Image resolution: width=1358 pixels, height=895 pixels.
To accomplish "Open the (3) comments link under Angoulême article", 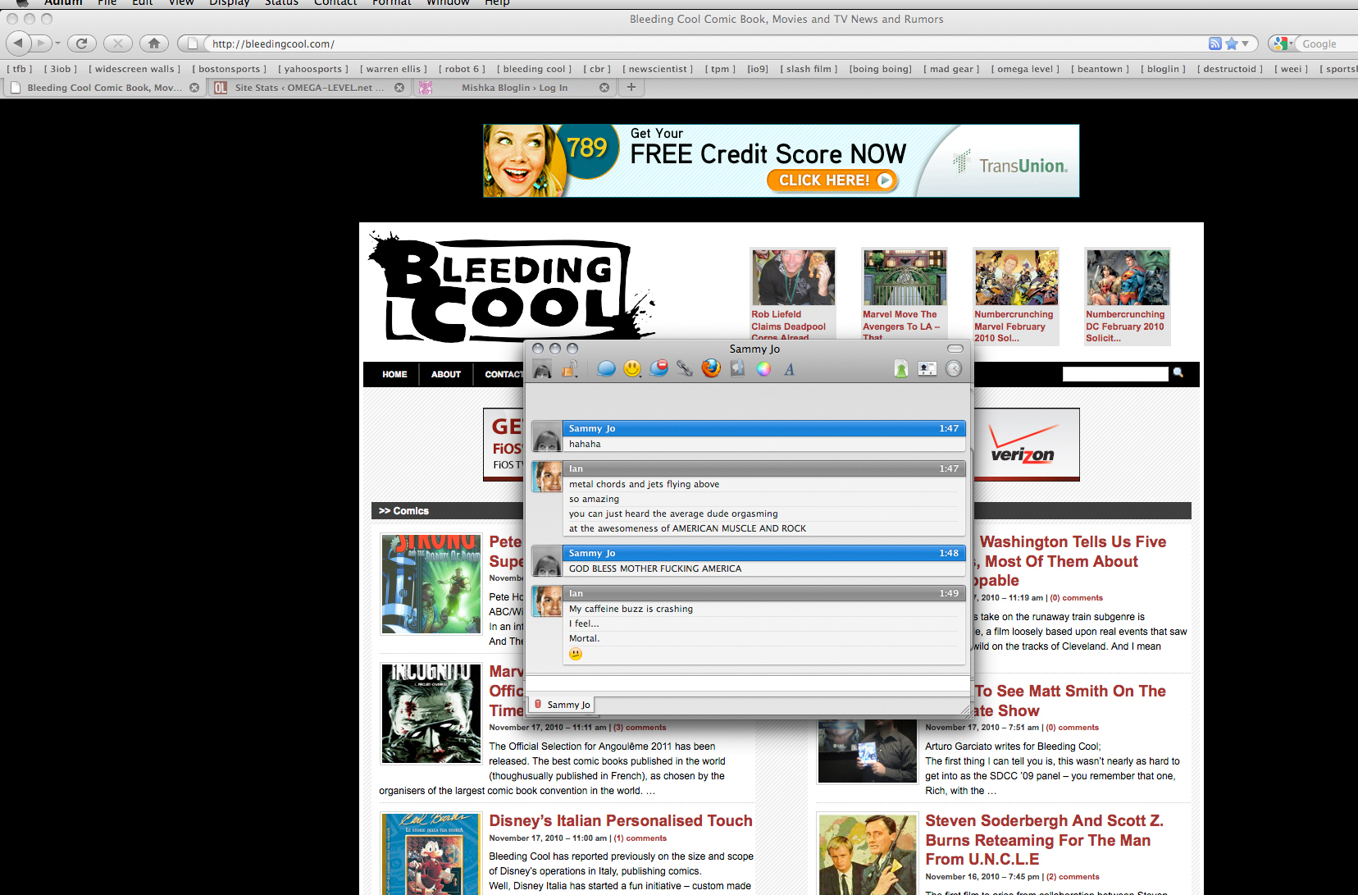I will [640, 728].
